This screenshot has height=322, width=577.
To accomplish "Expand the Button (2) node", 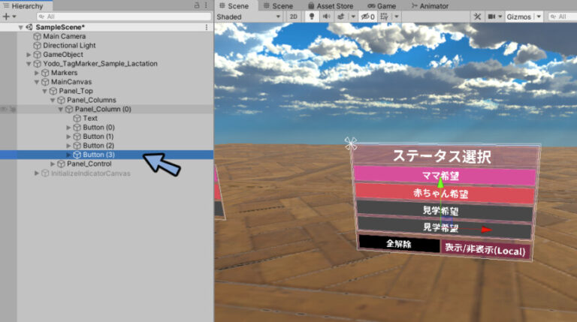I will (68, 146).
